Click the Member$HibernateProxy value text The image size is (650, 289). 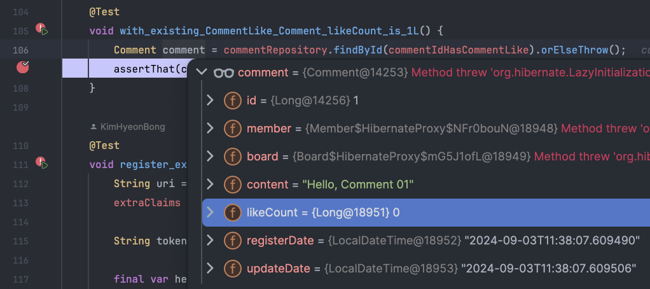click(x=432, y=129)
